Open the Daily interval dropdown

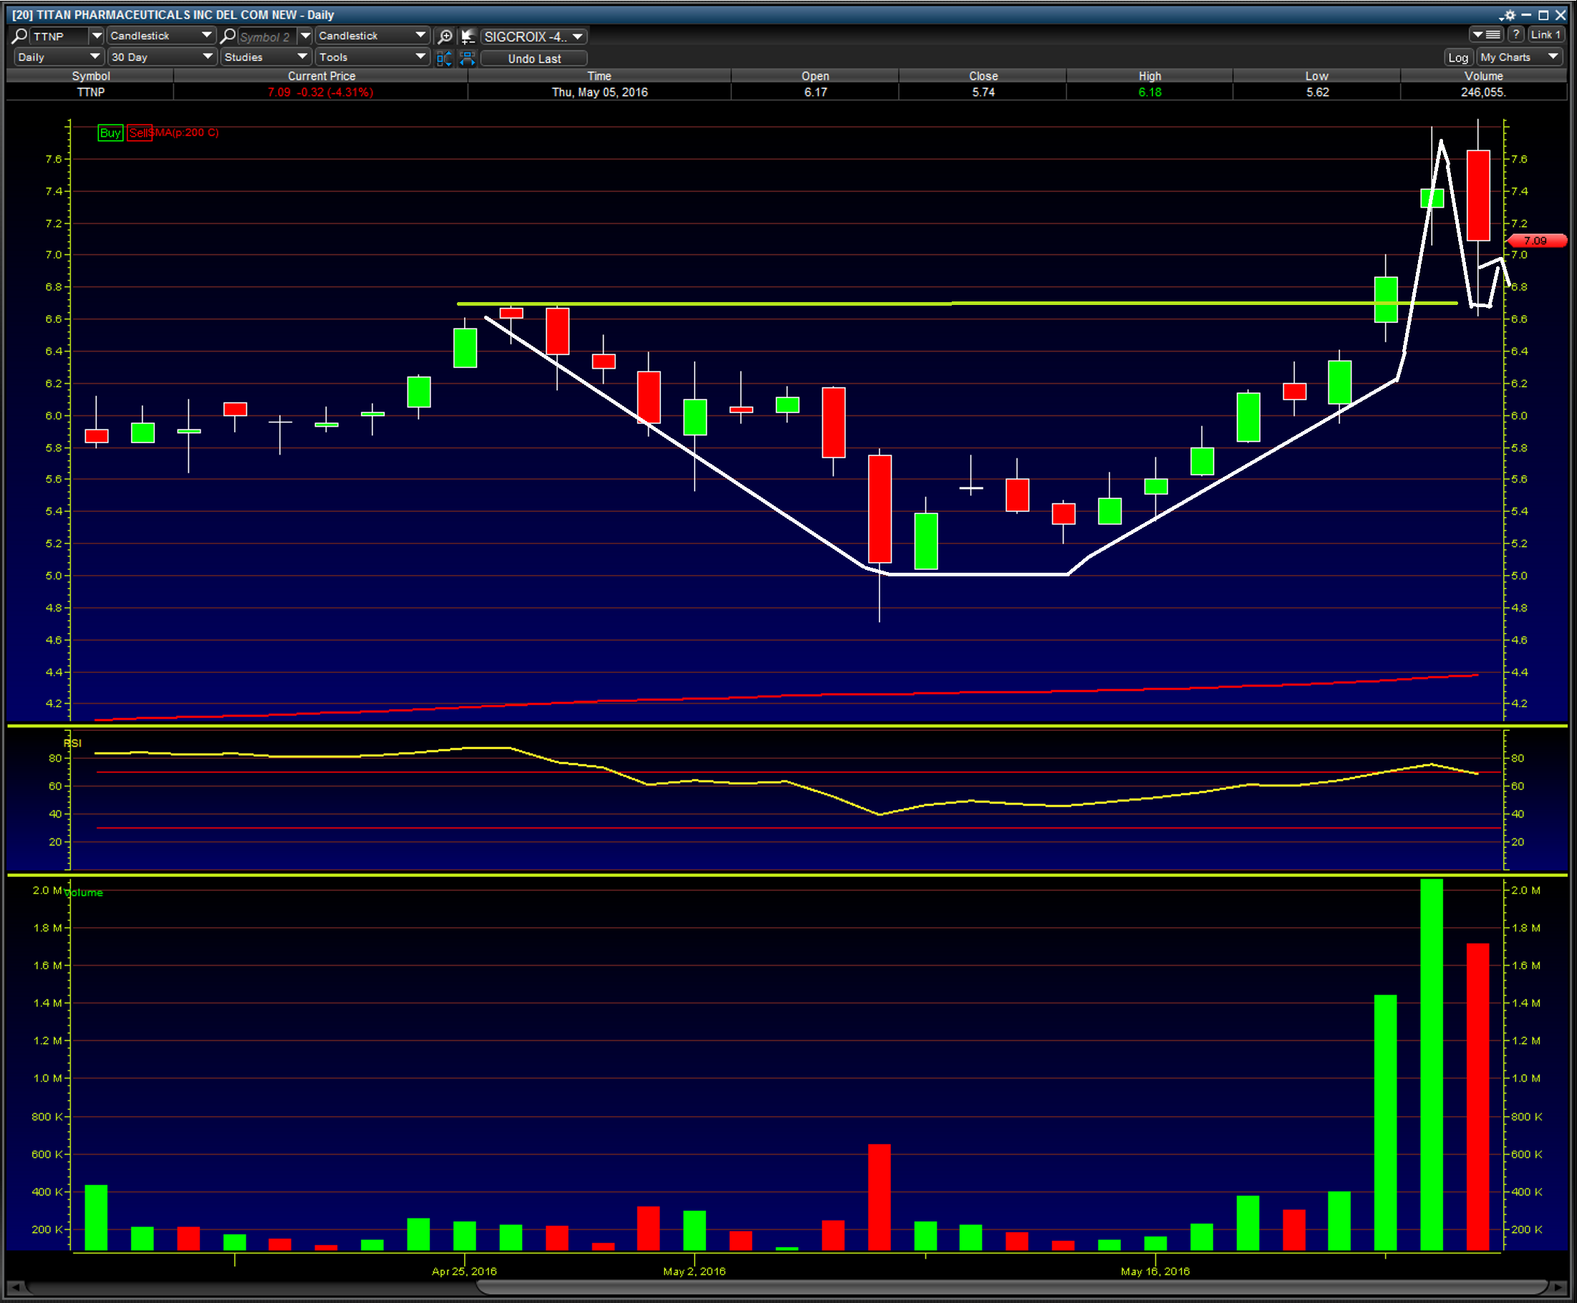pos(59,57)
